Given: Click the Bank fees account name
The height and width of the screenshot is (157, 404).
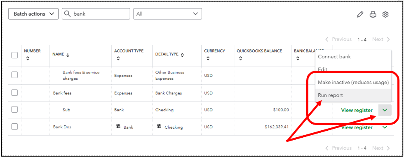Looking at the screenshot, I should [62, 93].
